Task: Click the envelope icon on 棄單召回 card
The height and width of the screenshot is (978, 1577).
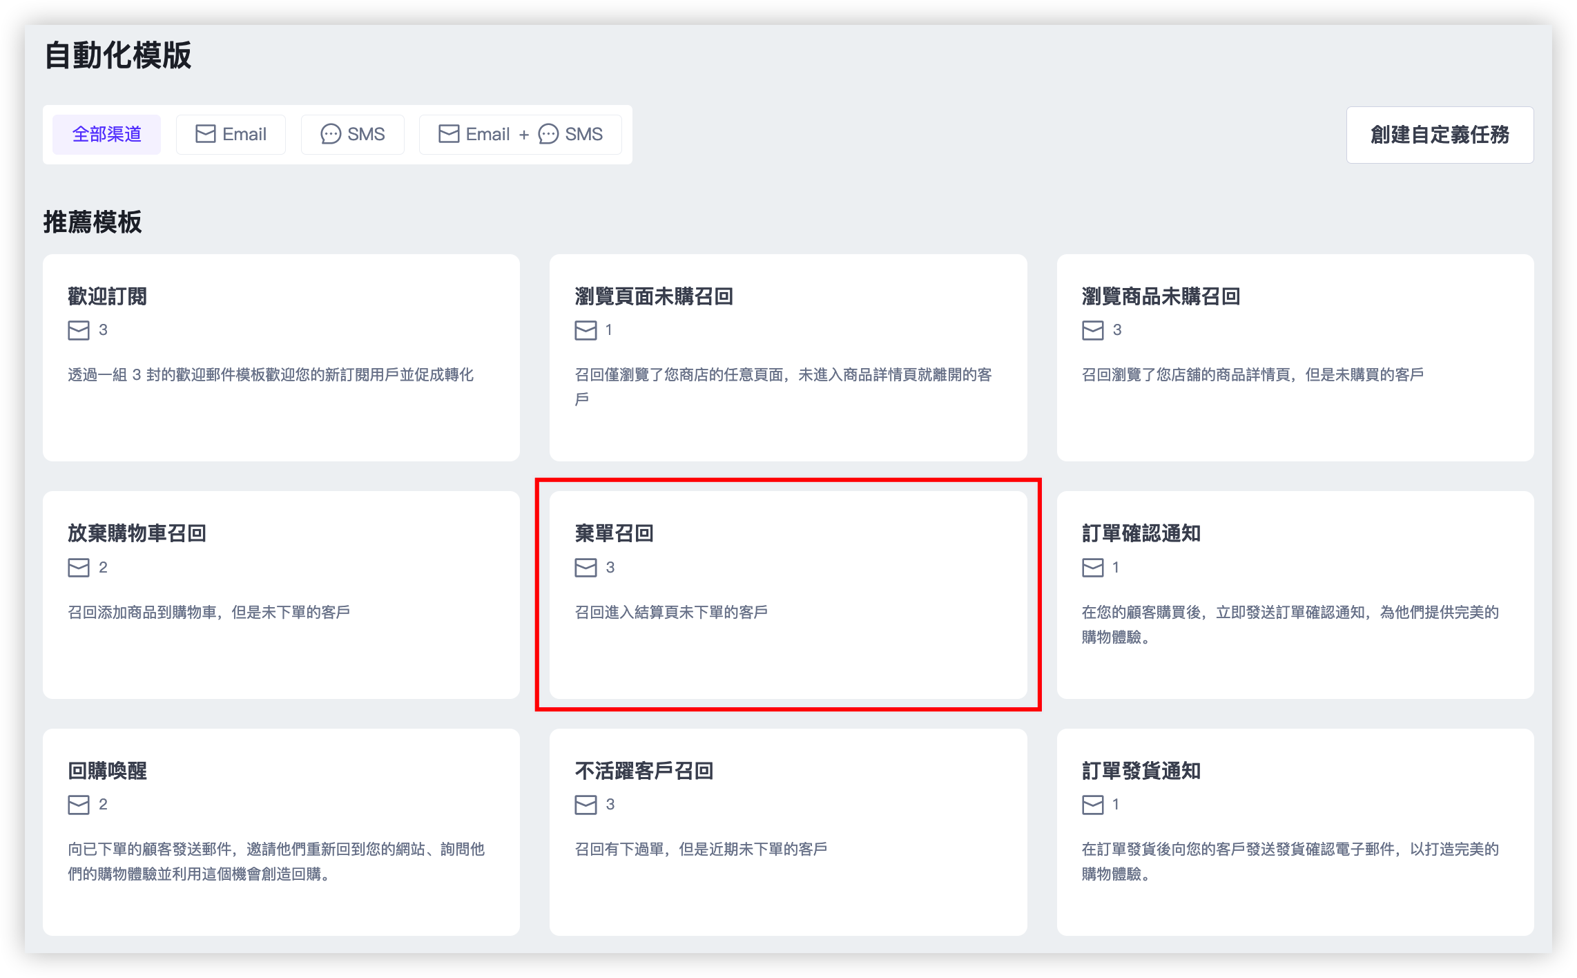Action: (586, 568)
